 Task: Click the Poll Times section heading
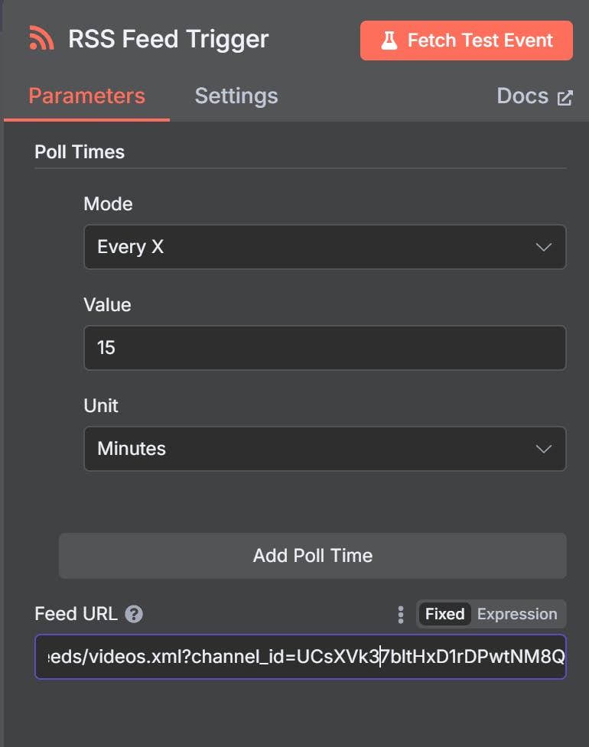pos(80,152)
